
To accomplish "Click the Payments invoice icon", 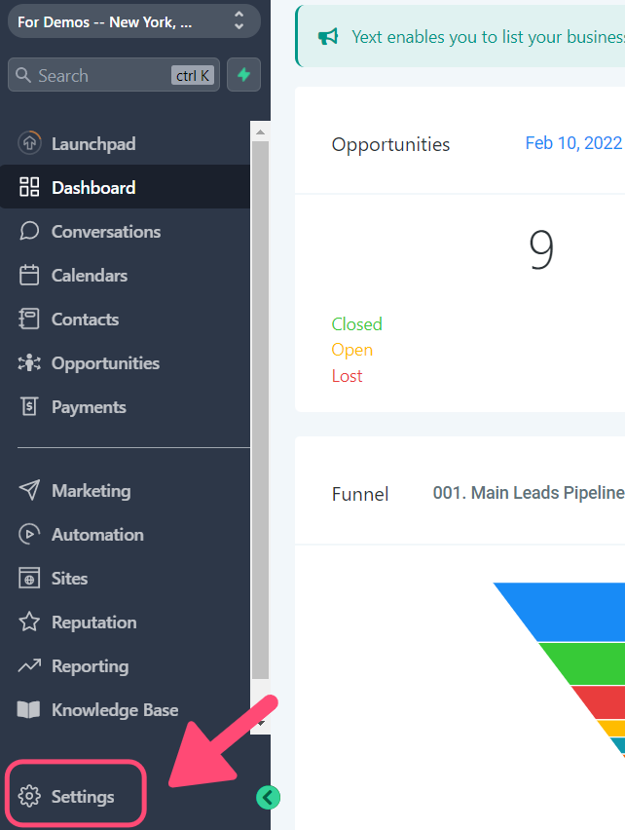I will point(29,406).
